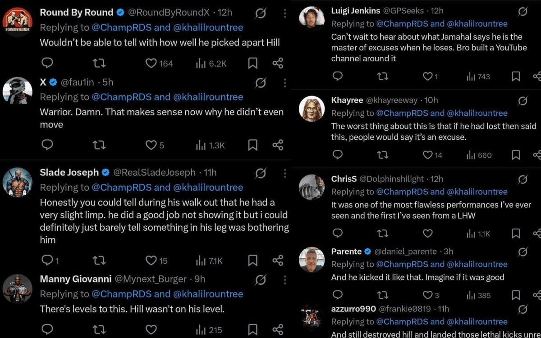This screenshot has width=541, height=338.
Task: Repost Parente's reply
Action: tap(382, 295)
